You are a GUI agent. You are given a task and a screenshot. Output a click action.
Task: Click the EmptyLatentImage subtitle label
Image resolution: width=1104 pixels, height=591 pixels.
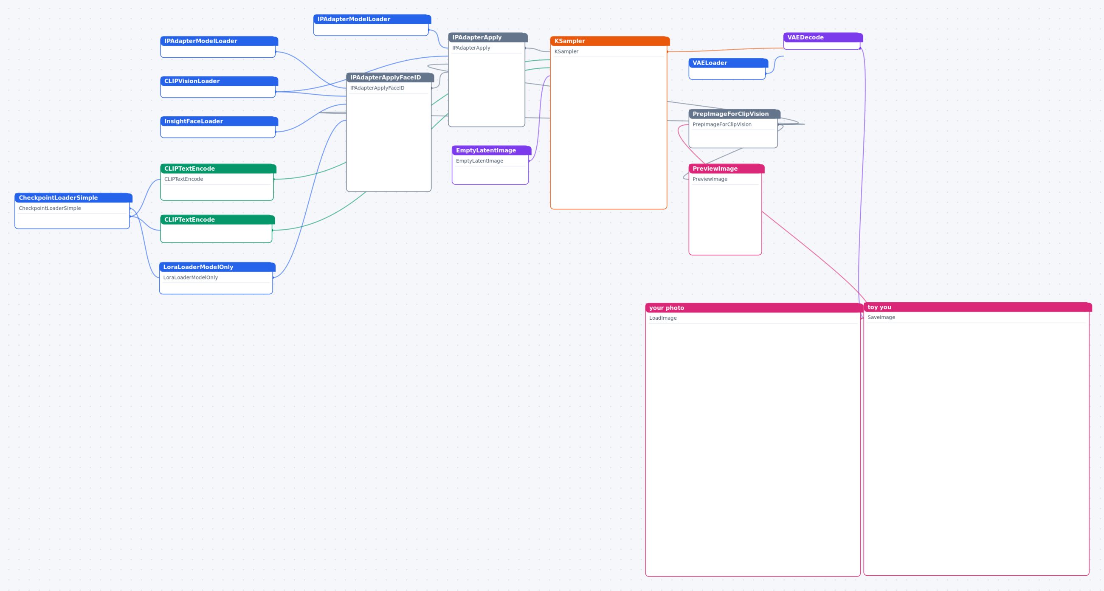click(x=479, y=161)
